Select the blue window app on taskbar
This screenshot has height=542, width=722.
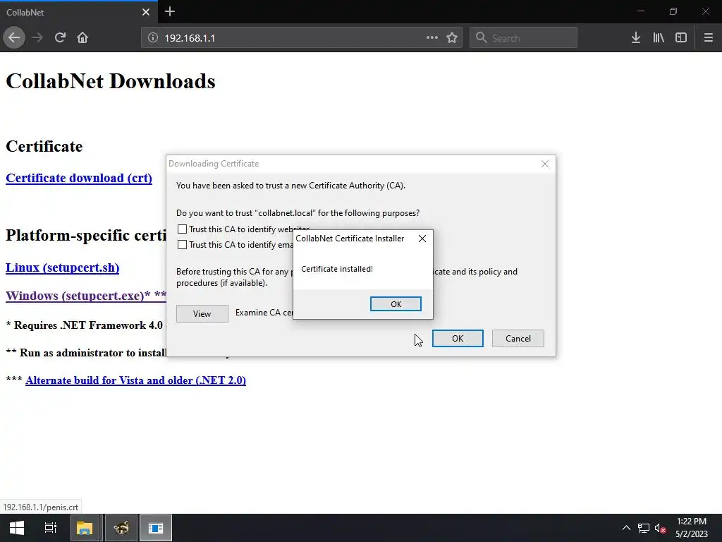156,528
